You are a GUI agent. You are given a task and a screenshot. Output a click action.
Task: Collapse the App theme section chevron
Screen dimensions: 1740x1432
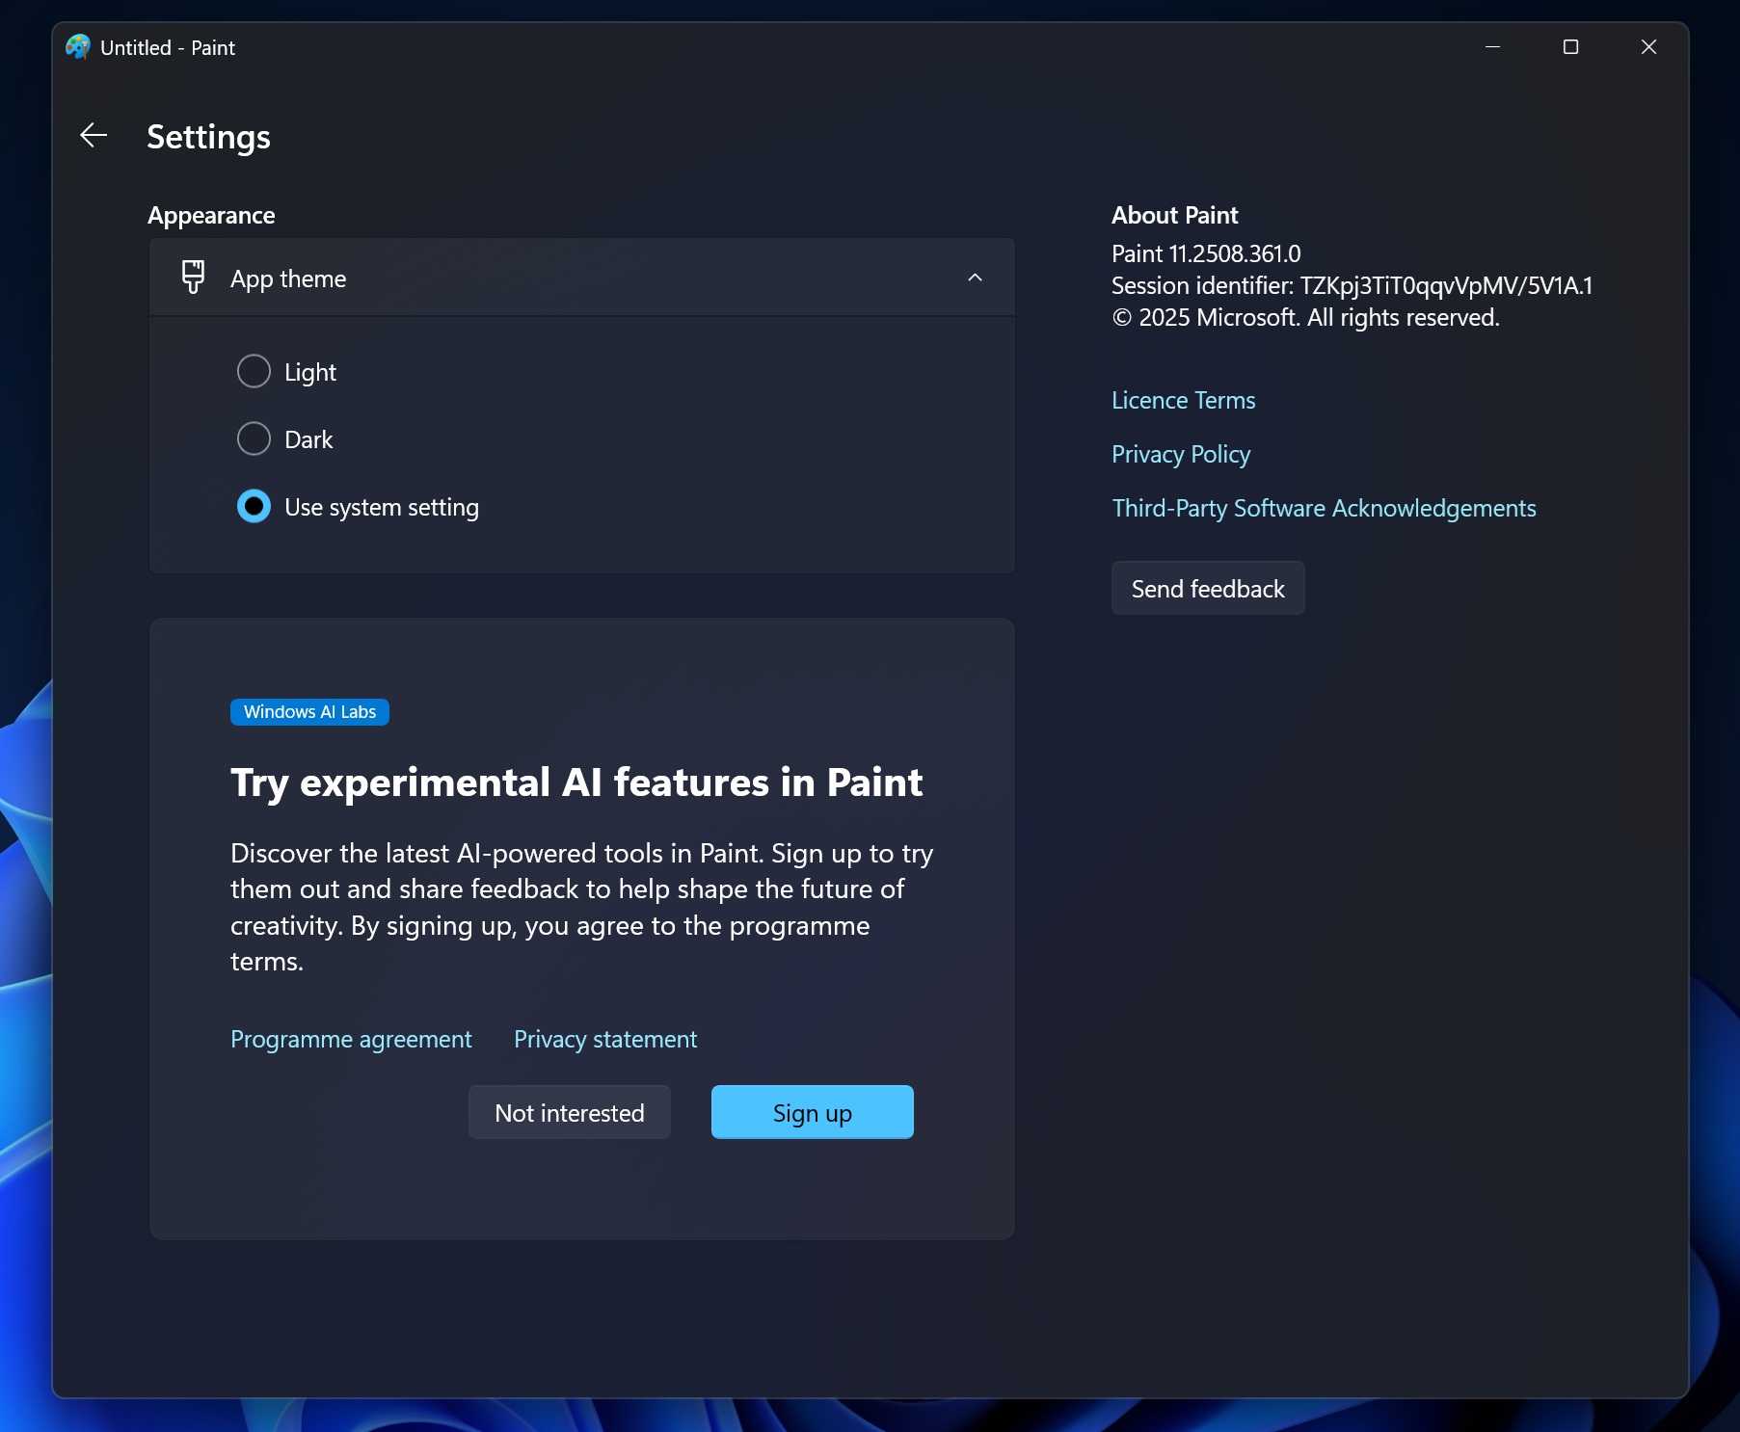tap(975, 278)
